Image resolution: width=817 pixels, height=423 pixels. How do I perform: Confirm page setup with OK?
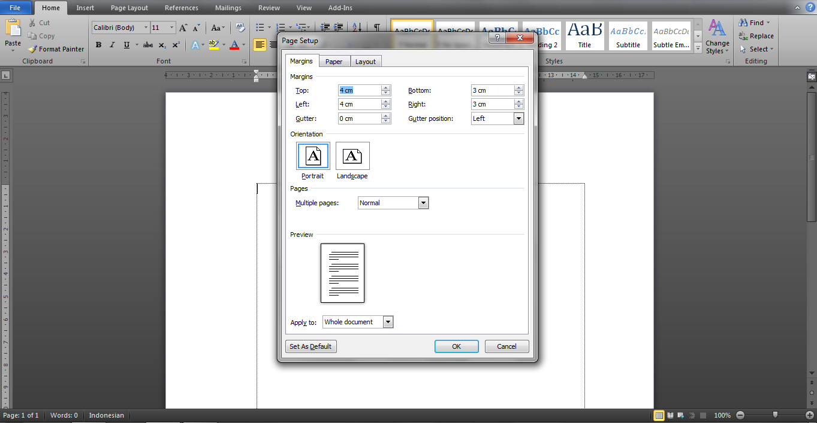pyautogui.click(x=456, y=346)
